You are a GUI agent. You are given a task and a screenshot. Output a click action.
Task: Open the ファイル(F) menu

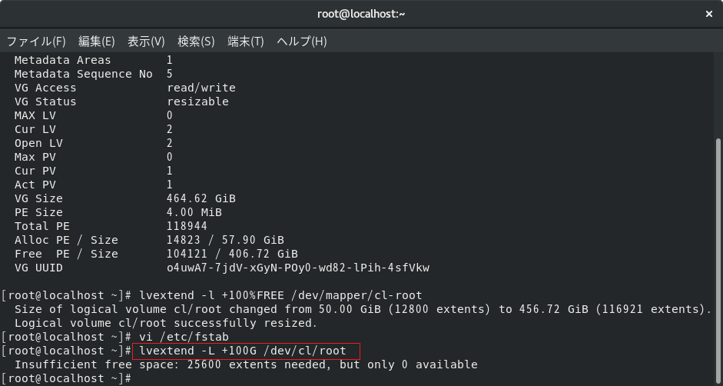(36, 42)
